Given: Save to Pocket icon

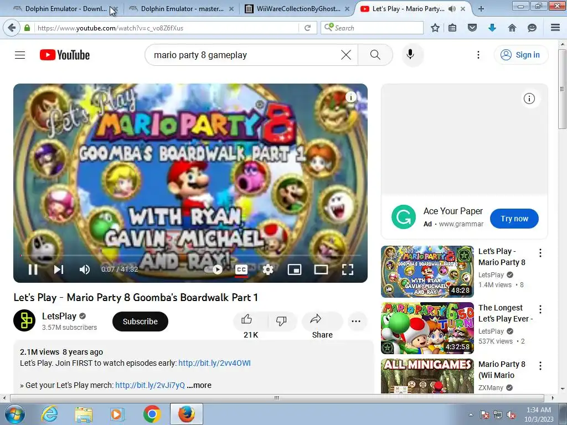Looking at the screenshot, I should 472,28.
